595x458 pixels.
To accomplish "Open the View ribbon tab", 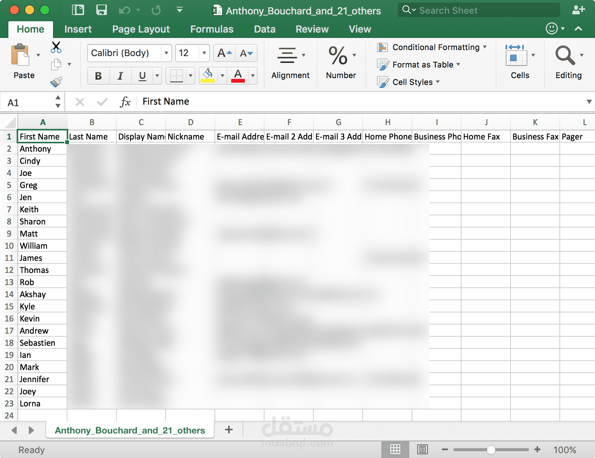I will (360, 29).
